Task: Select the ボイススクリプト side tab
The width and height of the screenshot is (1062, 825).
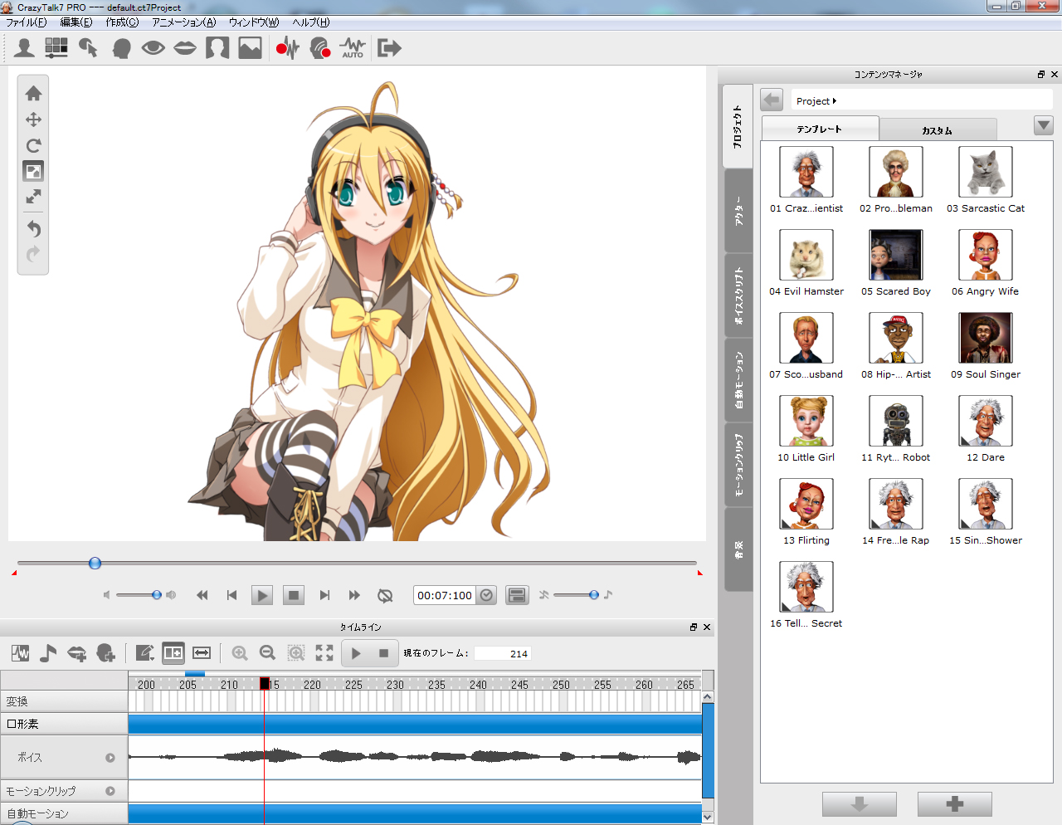Action: pos(738,295)
